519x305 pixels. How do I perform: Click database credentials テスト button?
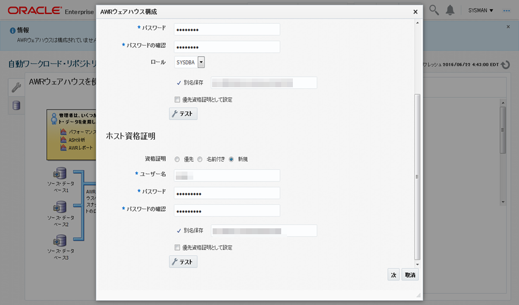[x=183, y=114]
